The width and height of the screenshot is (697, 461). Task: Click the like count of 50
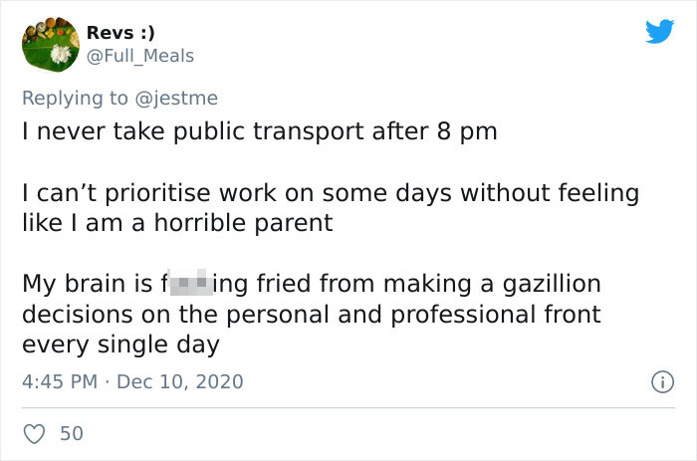(x=72, y=433)
